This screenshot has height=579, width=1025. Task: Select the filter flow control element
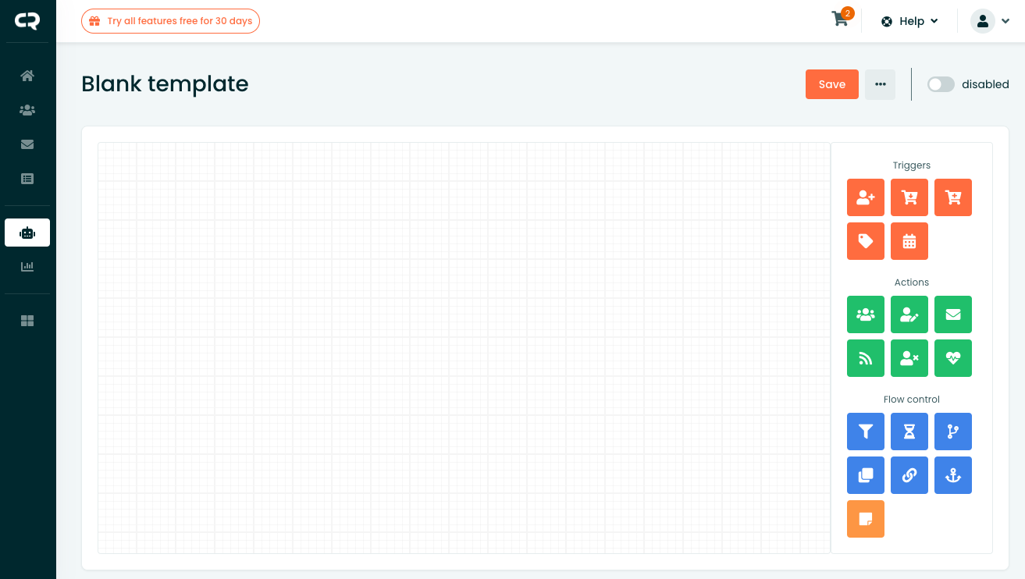click(x=866, y=432)
